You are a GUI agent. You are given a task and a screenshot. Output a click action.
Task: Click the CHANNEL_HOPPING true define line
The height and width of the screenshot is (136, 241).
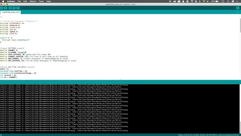click(34, 57)
